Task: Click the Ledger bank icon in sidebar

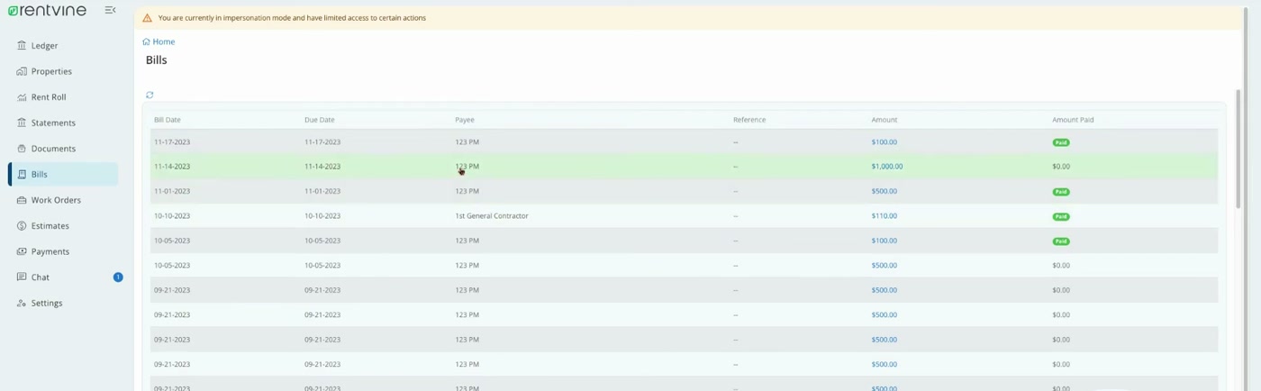Action: 22,46
